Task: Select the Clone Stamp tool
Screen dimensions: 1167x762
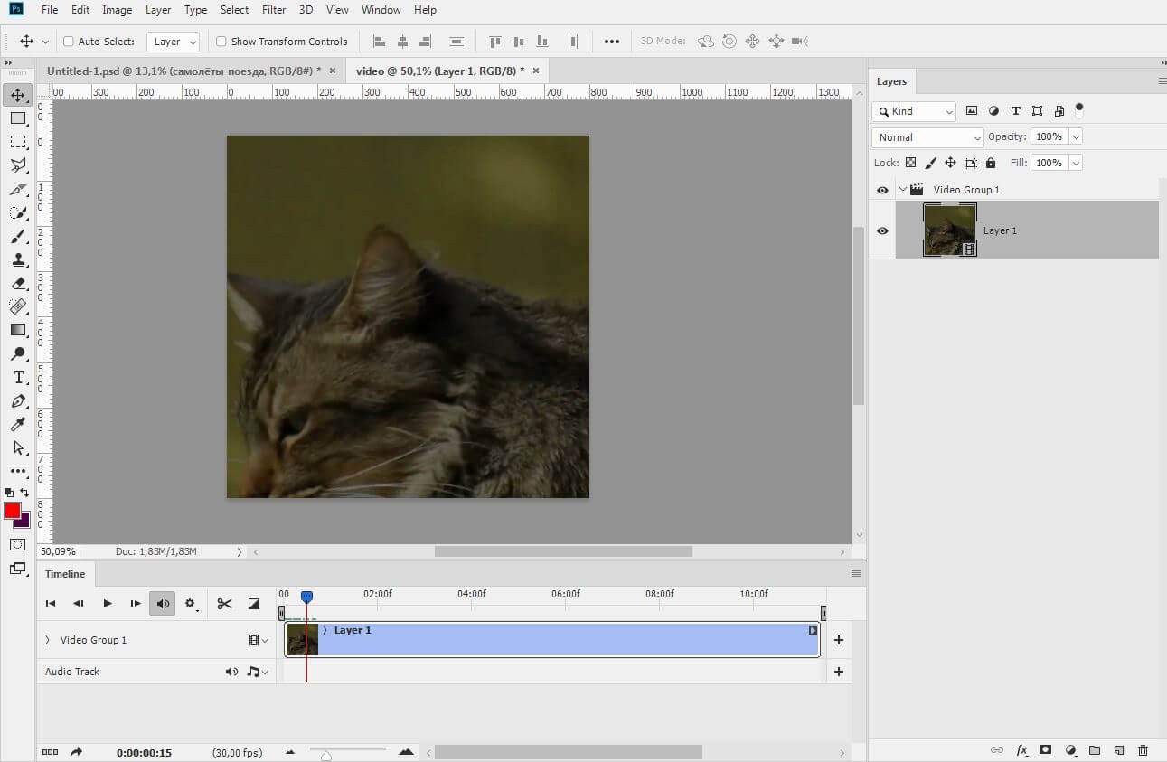Action: pyautogui.click(x=18, y=260)
